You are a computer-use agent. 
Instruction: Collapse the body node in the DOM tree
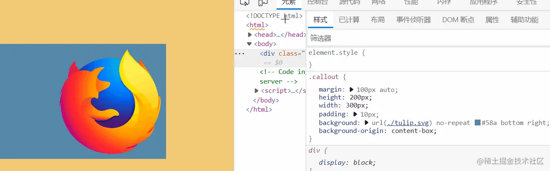pyautogui.click(x=249, y=44)
